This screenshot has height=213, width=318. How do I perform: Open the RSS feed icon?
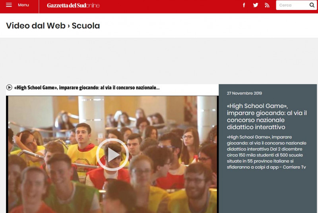point(267,5)
